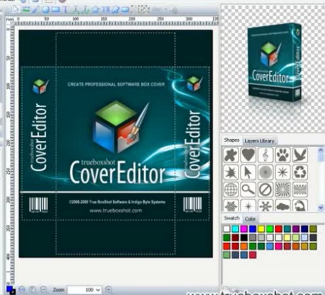325x295 pixels.
Task: Add the thin-rayed sun star shape
Action: tap(283, 172)
